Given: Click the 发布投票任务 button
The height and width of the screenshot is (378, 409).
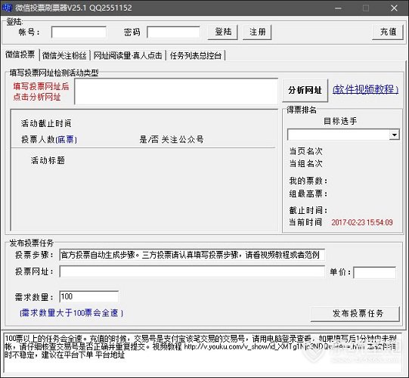Looking at the screenshot, I should (355, 314).
